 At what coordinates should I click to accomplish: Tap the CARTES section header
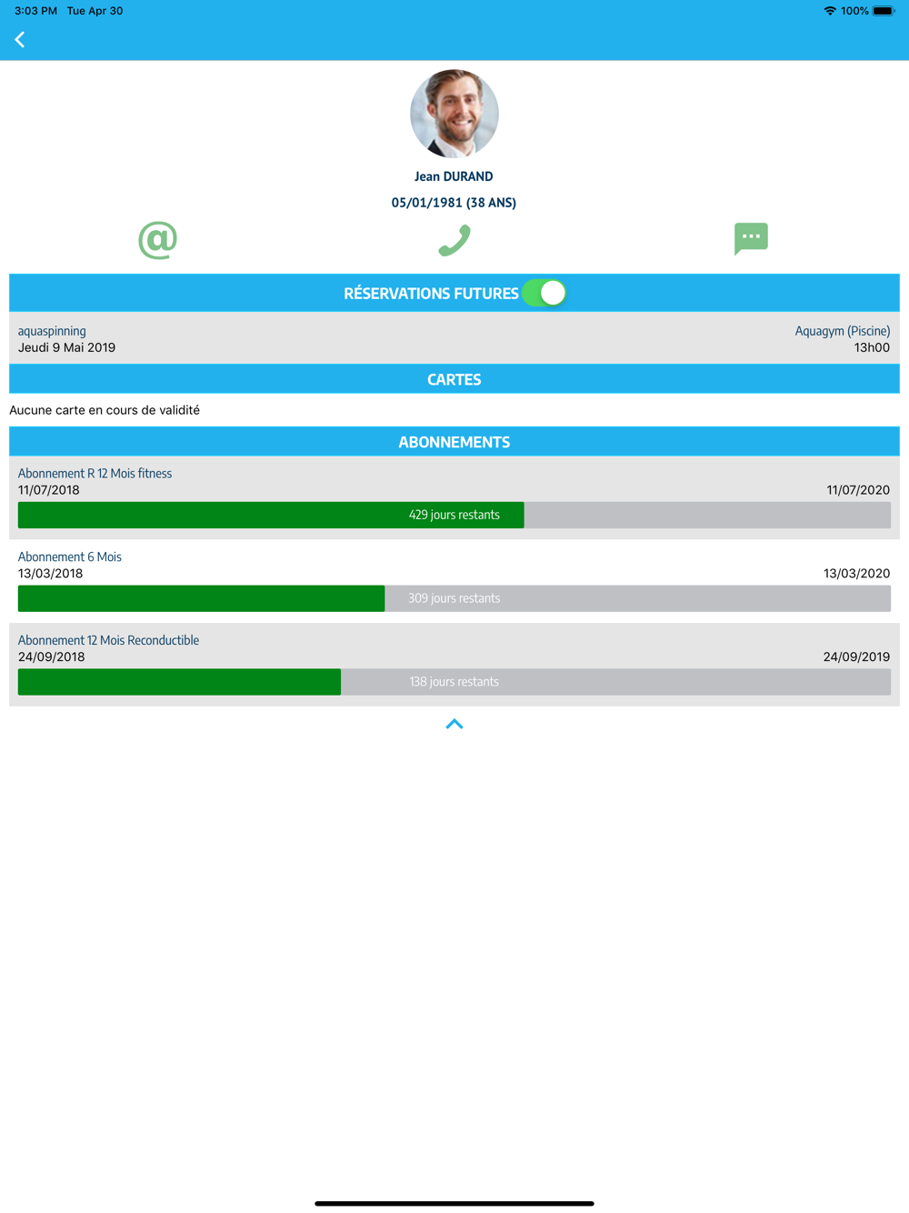pos(454,379)
